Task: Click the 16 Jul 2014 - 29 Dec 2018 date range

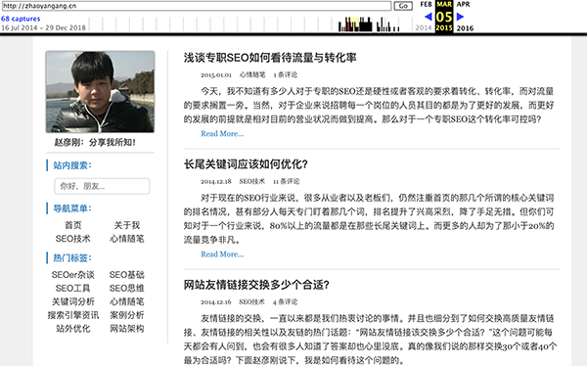Action: click(43, 27)
